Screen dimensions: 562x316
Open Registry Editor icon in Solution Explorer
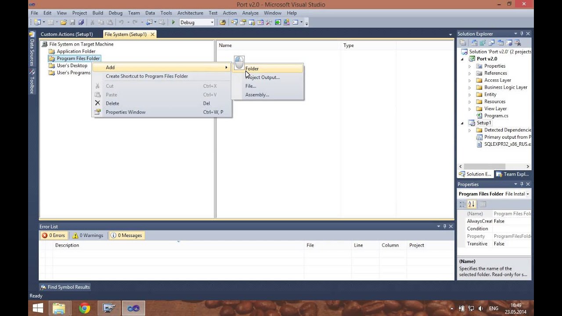[483, 43]
